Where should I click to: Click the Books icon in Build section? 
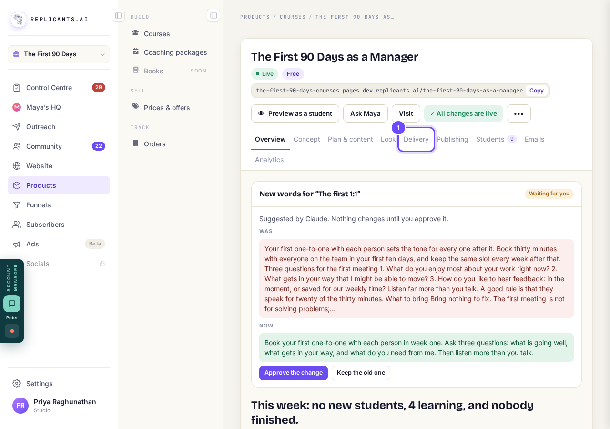click(135, 70)
